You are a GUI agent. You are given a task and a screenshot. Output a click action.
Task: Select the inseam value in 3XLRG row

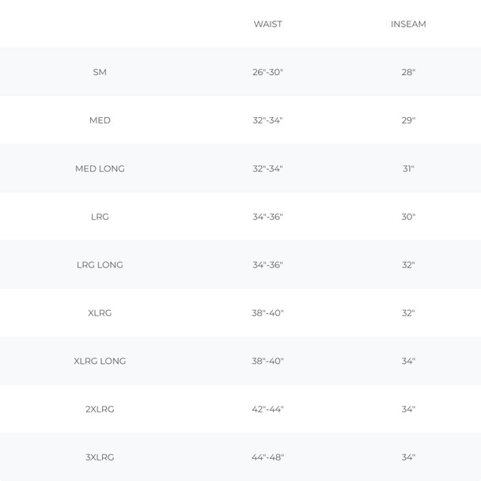(408, 457)
